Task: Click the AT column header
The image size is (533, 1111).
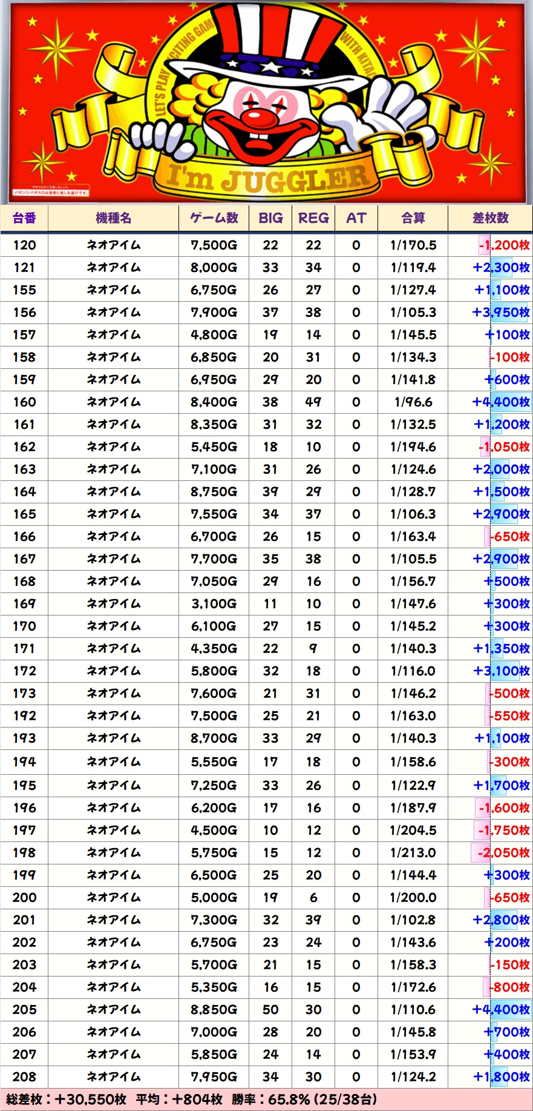Action: click(x=356, y=218)
